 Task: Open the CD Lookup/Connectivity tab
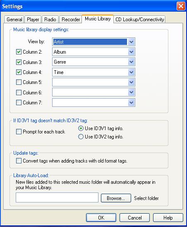[x=139, y=20]
